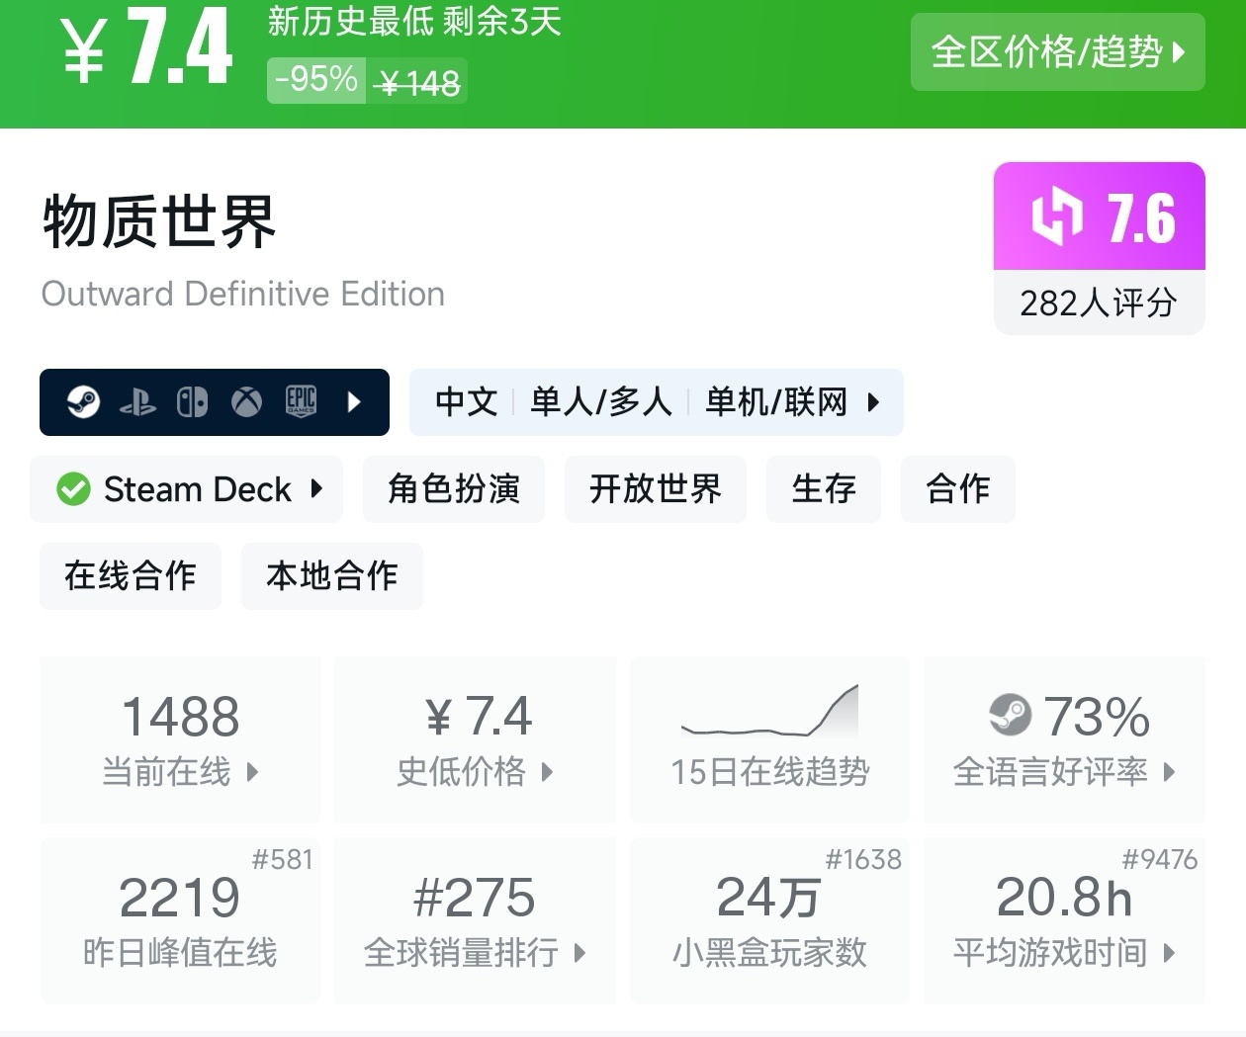This screenshot has width=1246, height=1037.
Task: Open the 全区价格/趋势 price trends
Action: coord(1057,52)
